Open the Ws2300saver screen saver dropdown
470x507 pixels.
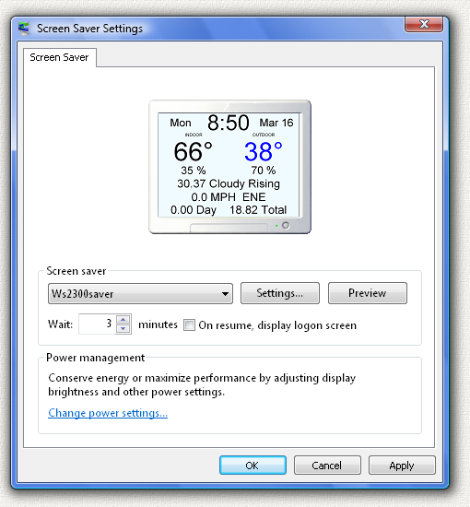pyautogui.click(x=140, y=293)
